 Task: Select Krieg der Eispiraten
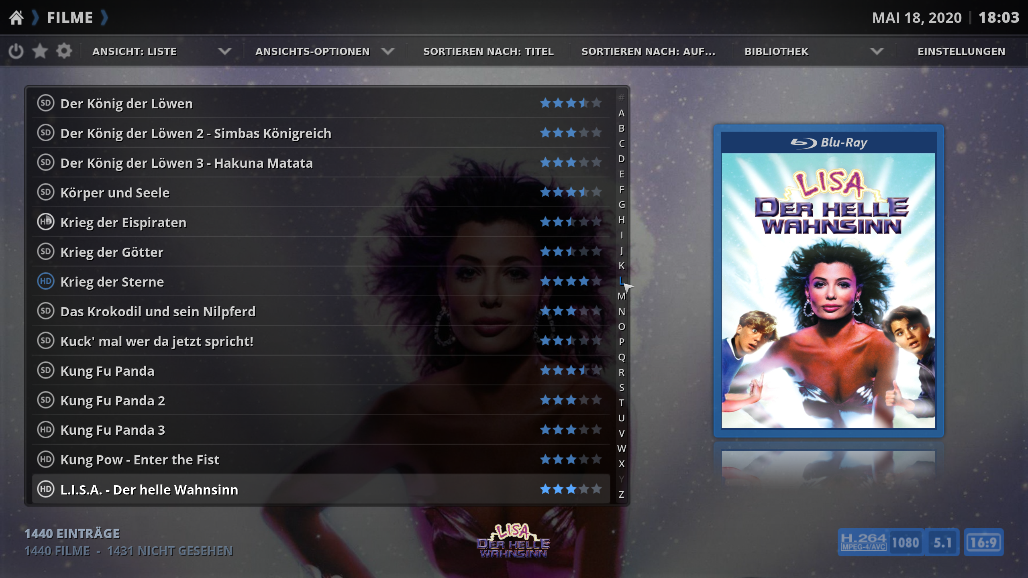click(x=321, y=222)
